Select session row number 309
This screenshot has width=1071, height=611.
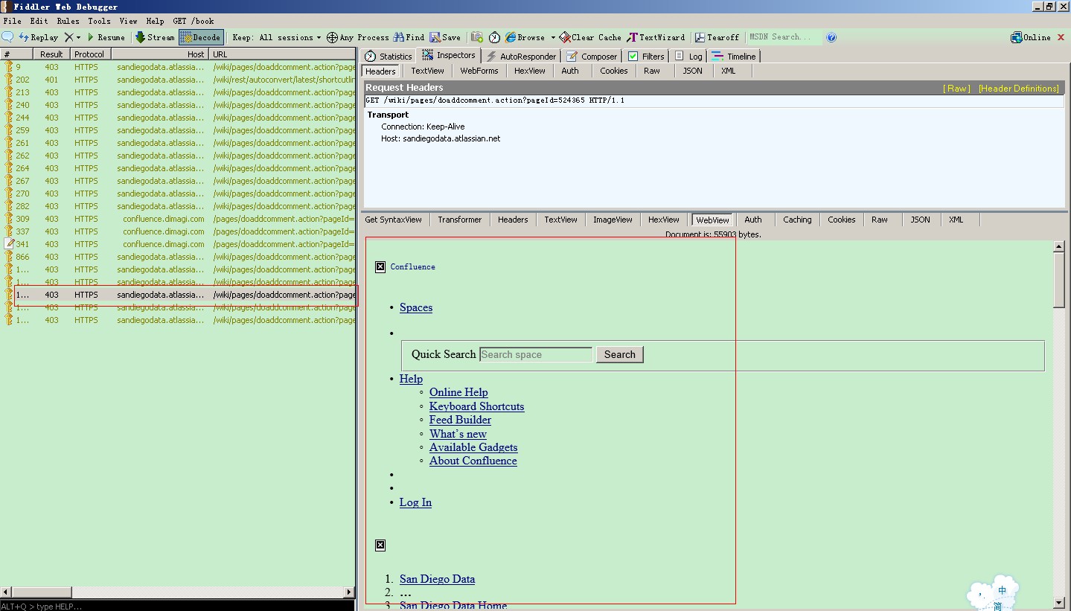179,219
